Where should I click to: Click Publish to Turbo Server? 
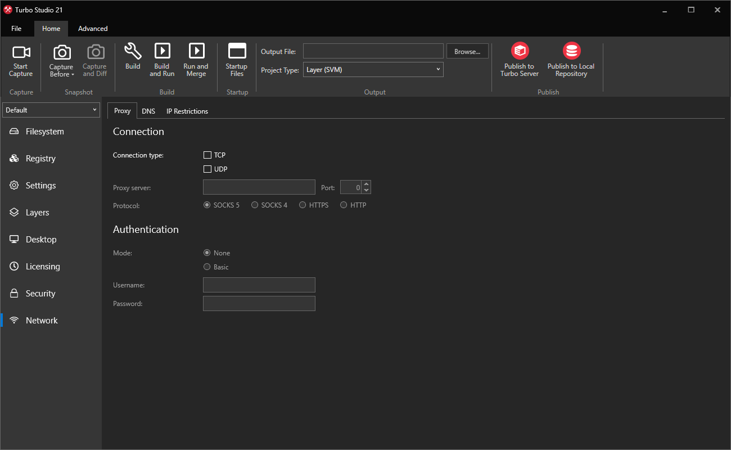coord(519,59)
